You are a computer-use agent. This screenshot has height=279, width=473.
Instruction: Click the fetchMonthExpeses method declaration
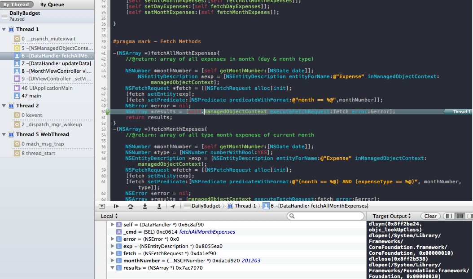tap(160, 129)
